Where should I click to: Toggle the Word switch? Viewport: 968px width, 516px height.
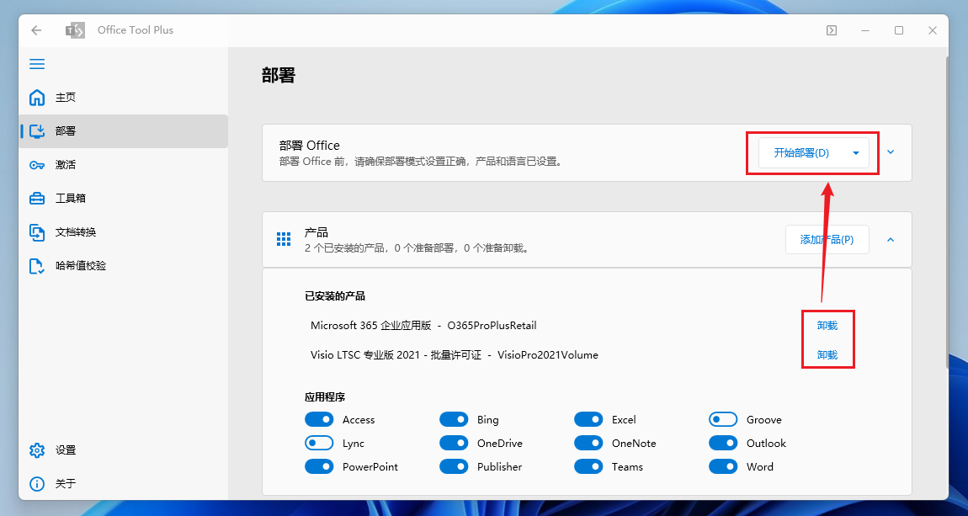723,466
